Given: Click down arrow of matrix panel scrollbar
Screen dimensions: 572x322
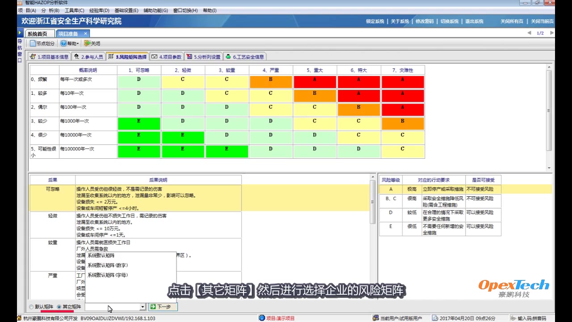Looking at the screenshot, I should point(550,168).
